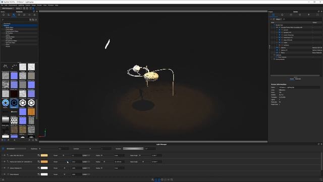This screenshot has width=323, height=182.
Task: Toggle visibility of Google Home Mini Assembly
Action: click(277, 27)
